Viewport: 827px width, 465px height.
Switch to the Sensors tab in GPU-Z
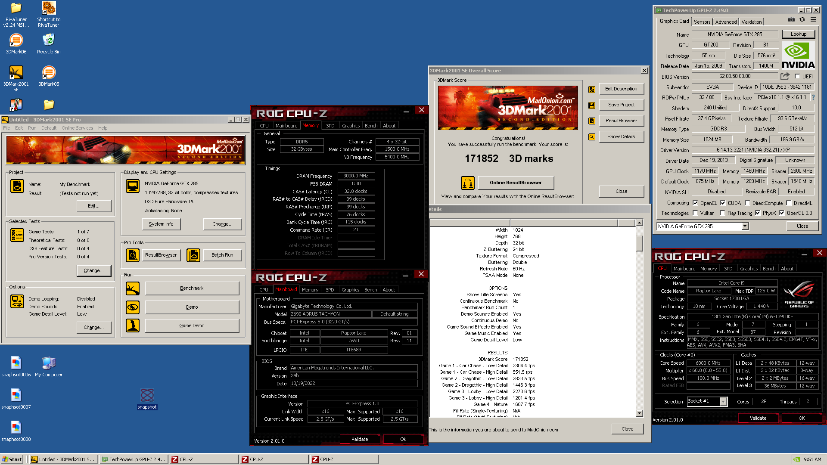[702, 22]
